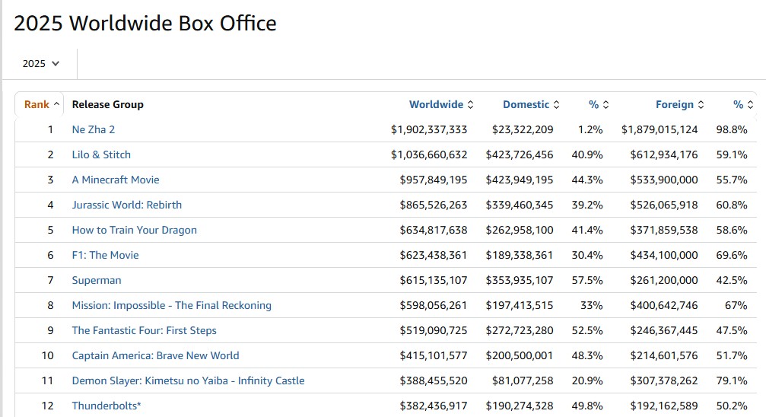This screenshot has width=766, height=417.
Task: Select foreign value $612,934,176
Action: point(664,154)
